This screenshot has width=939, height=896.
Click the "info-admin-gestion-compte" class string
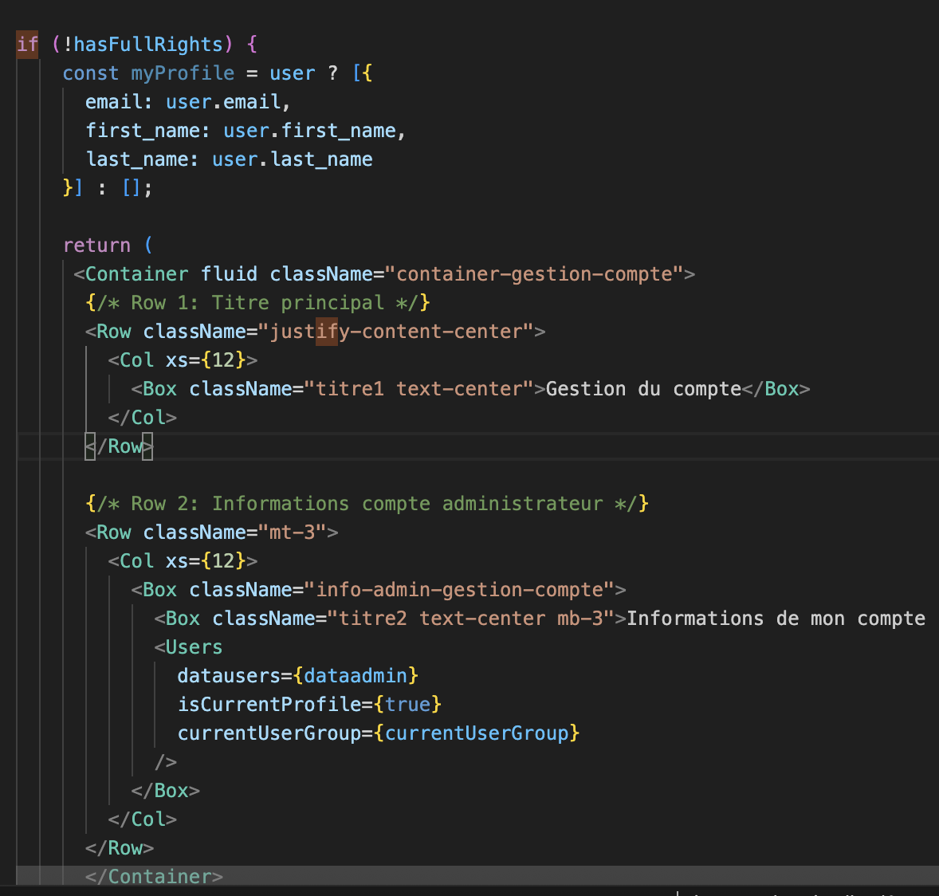point(459,590)
